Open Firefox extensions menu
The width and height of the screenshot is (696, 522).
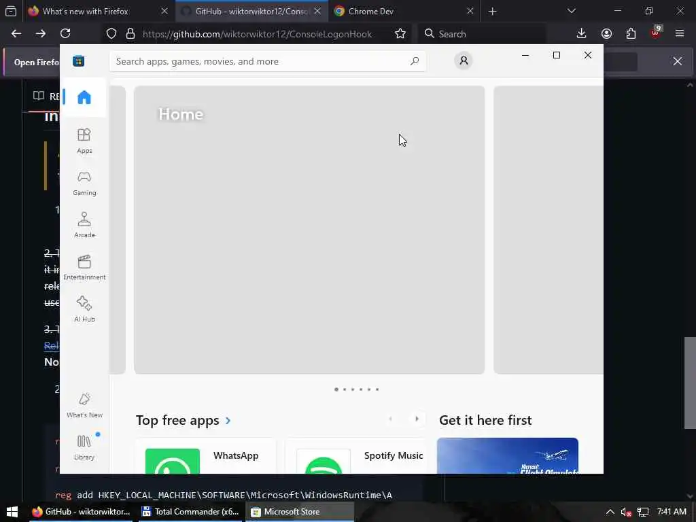point(631,34)
